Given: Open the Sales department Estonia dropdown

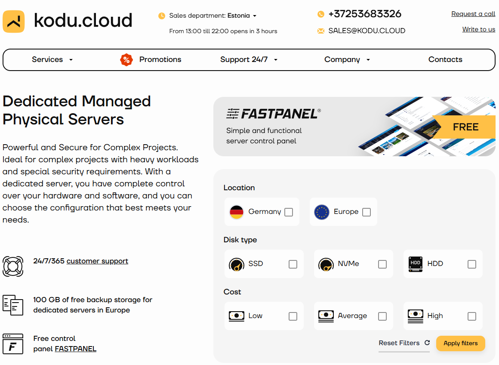Looking at the screenshot, I should point(242,15).
